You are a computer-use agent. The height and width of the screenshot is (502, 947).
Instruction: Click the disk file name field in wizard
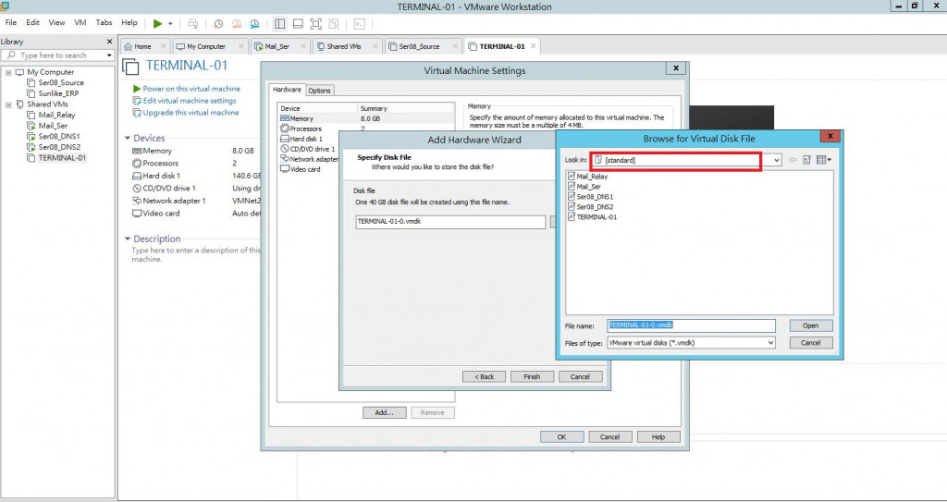pos(450,222)
